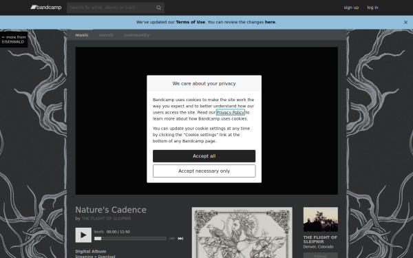The width and height of the screenshot is (413, 258).
Task: Switch to the music tab
Action: click(82, 35)
